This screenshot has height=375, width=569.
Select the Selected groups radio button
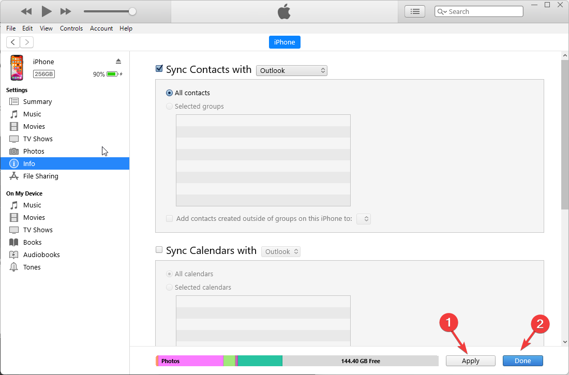[169, 107]
